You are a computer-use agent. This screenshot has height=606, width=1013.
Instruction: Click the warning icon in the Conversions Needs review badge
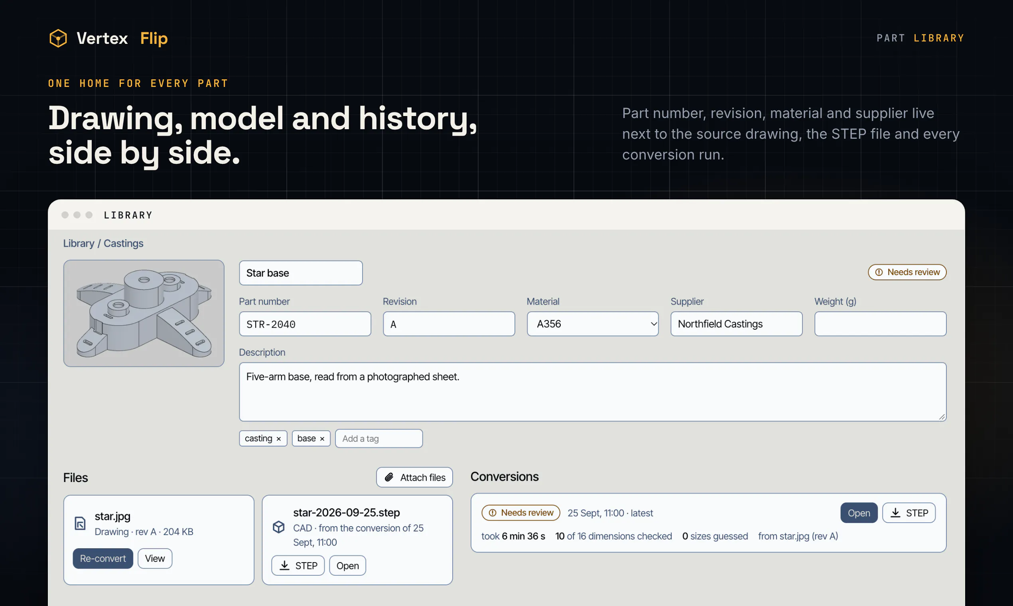[x=493, y=513]
